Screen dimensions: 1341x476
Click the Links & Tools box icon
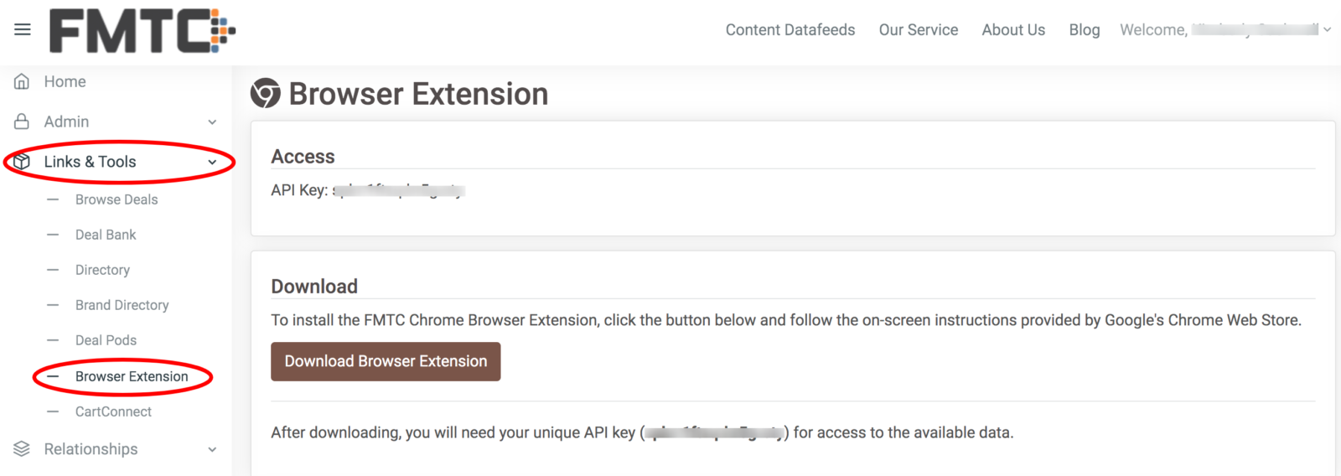click(22, 162)
